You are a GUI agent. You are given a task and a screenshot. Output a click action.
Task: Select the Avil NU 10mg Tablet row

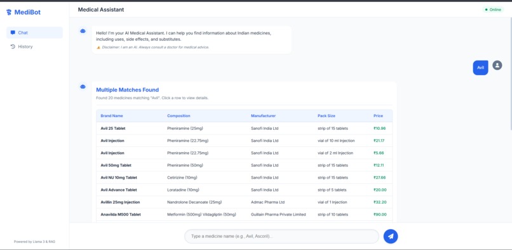tap(244, 177)
